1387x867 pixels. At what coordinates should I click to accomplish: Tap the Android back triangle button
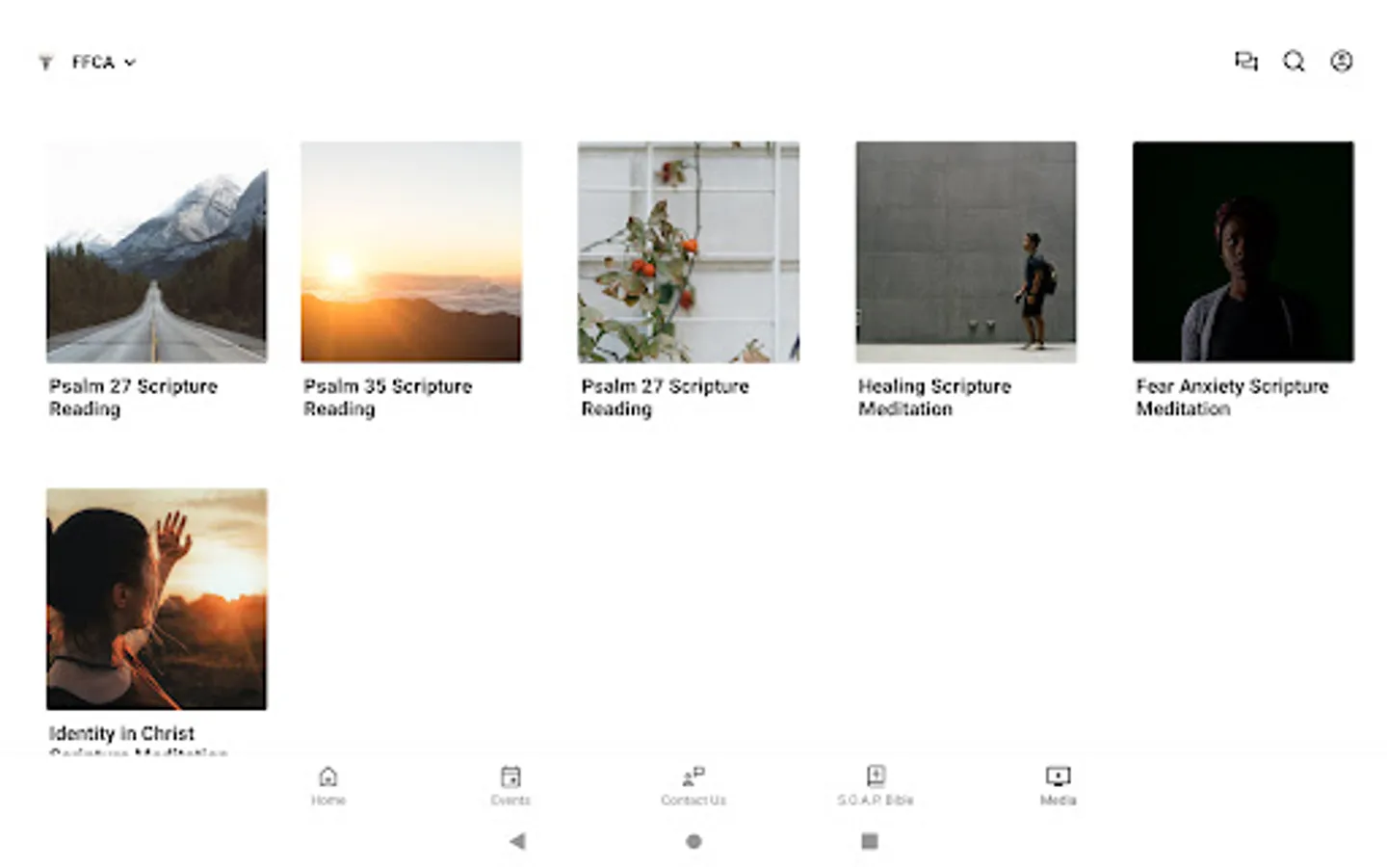point(517,841)
